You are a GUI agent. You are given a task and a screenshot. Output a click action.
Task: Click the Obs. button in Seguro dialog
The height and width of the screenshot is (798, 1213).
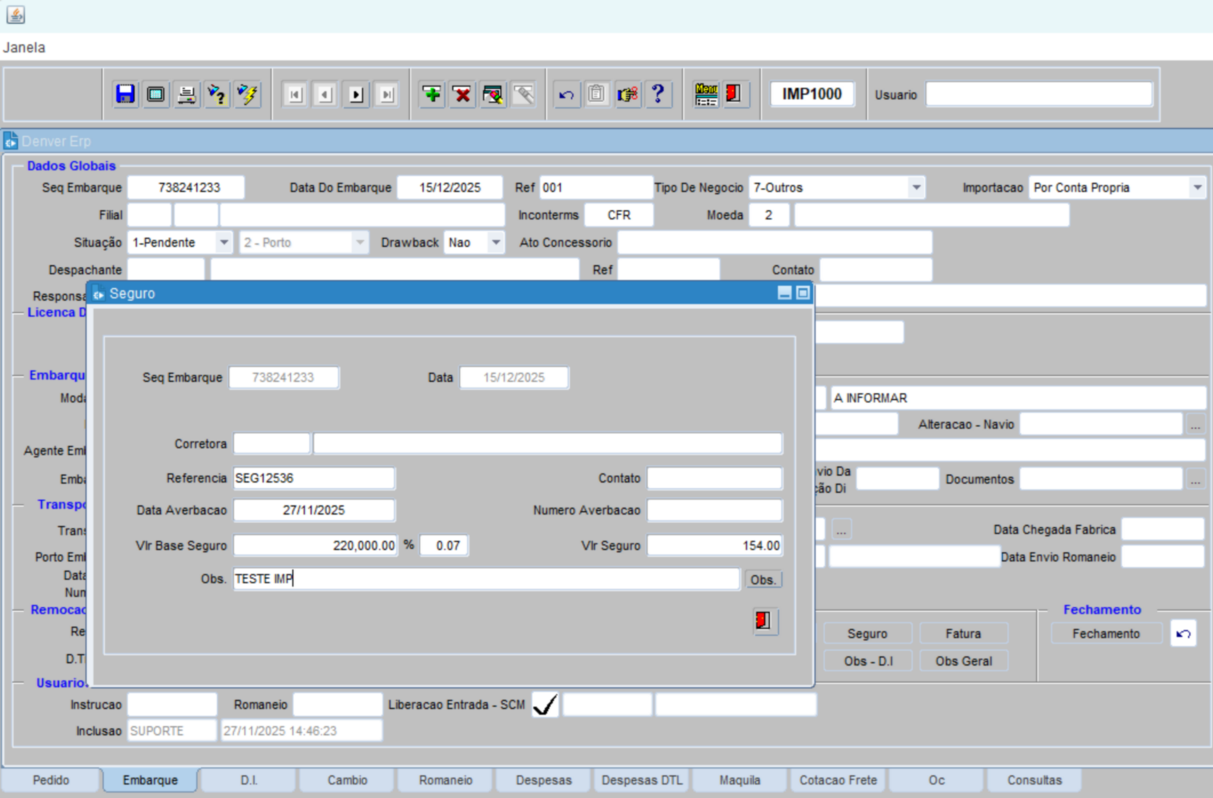(x=763, y=580)
